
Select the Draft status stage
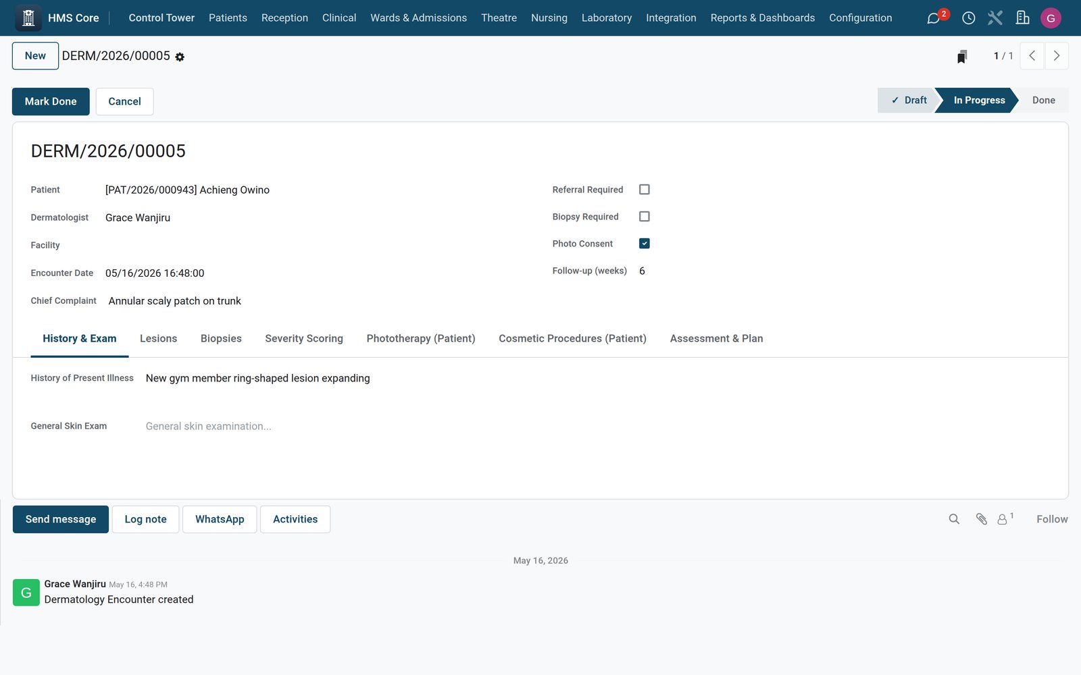[909, 101]
